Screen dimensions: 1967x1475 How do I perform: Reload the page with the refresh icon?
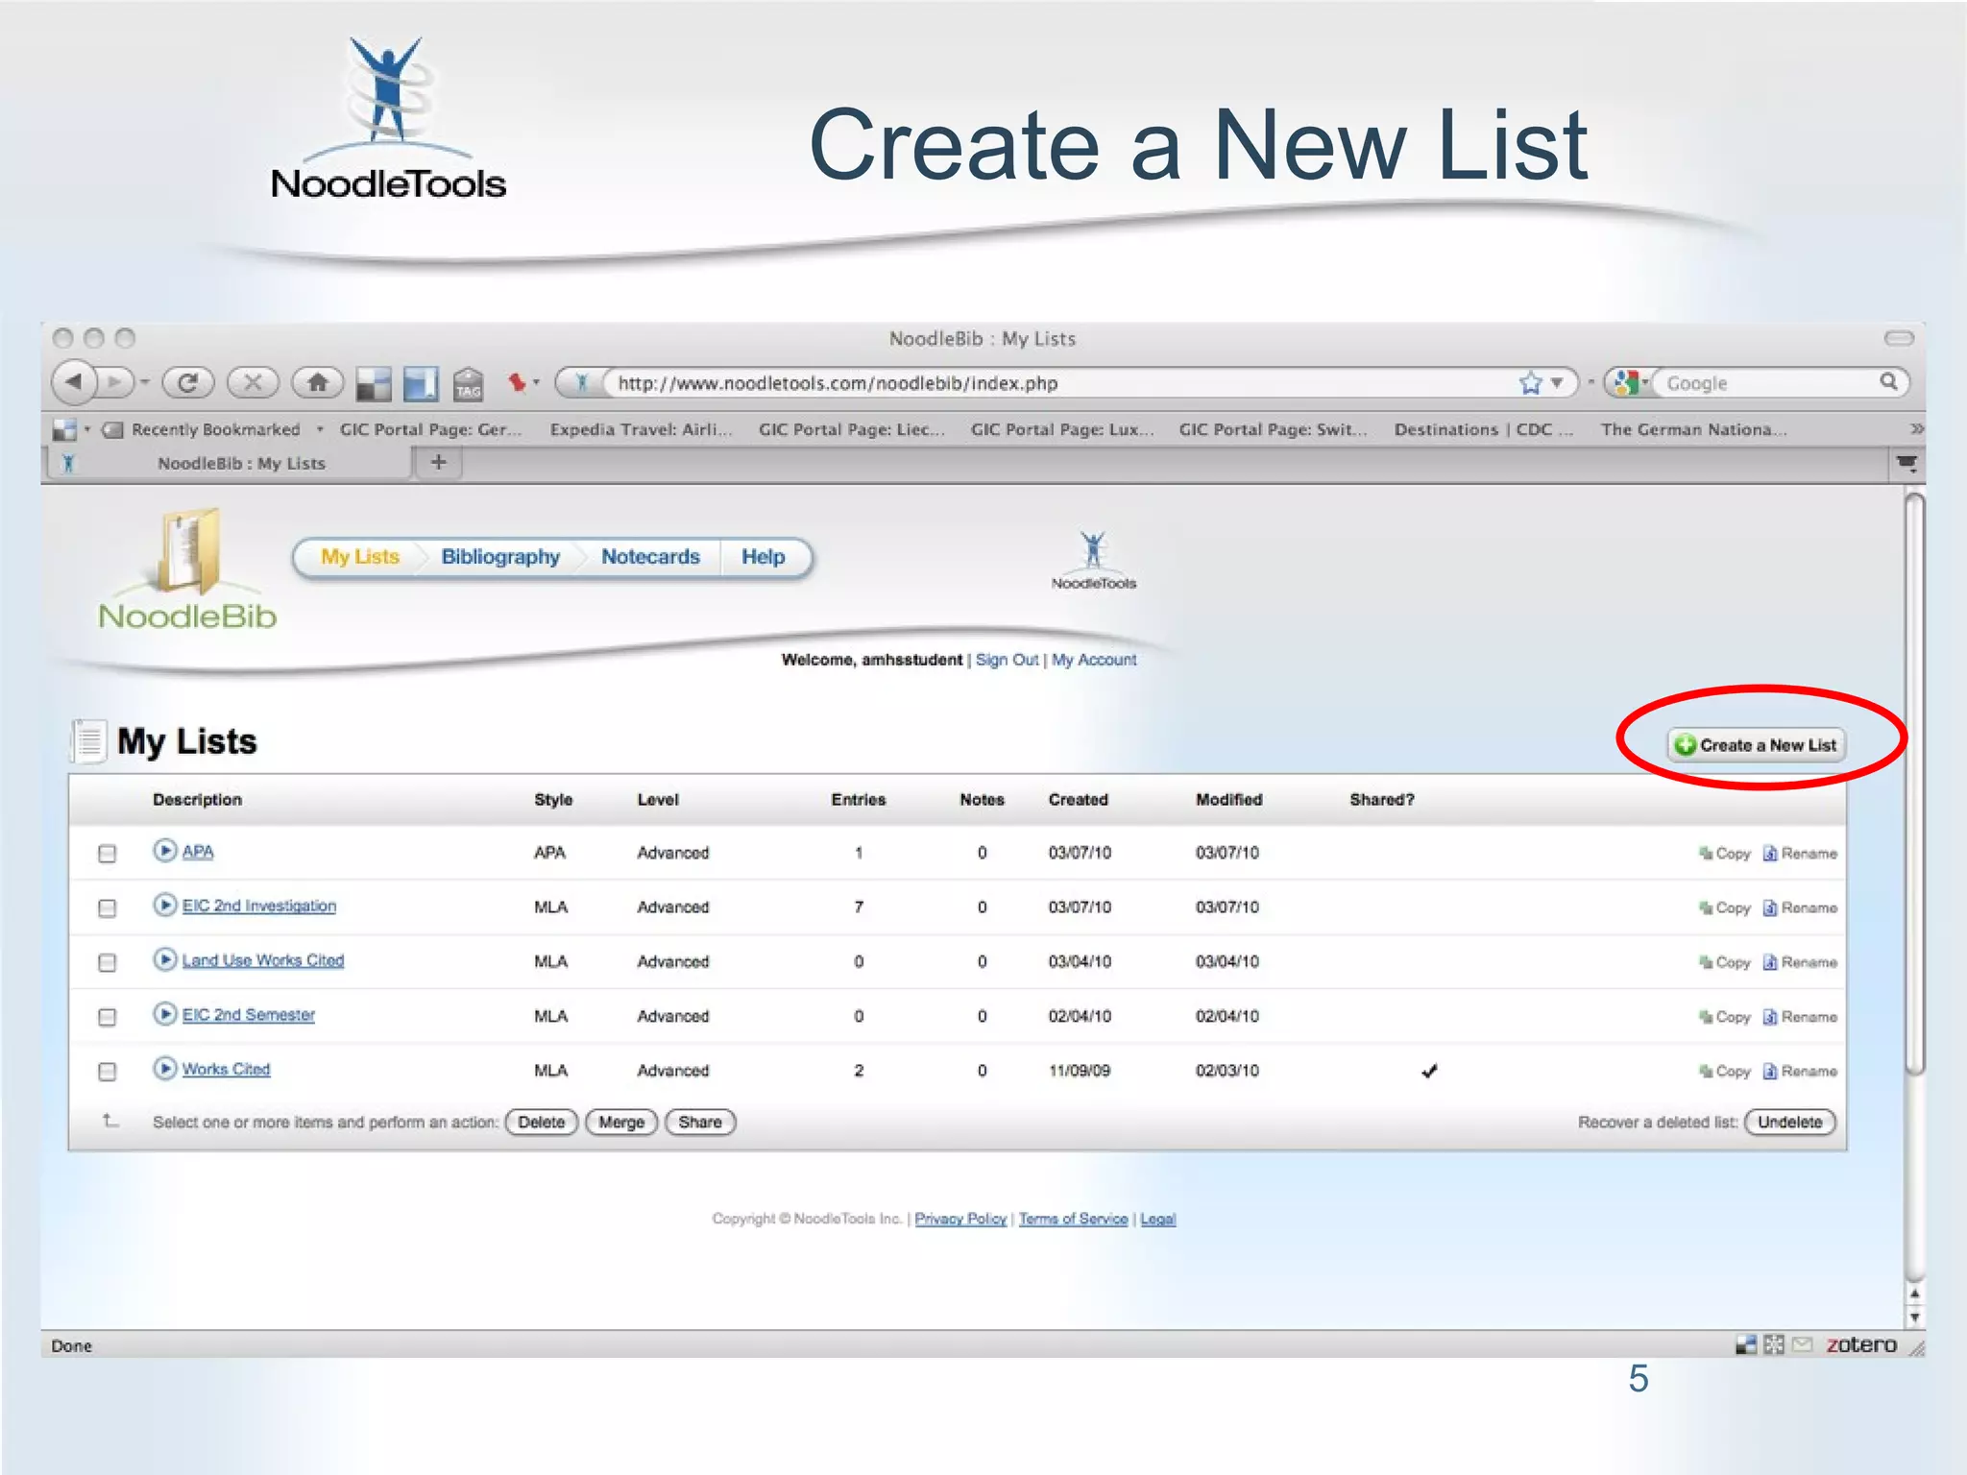pos(188,383)
